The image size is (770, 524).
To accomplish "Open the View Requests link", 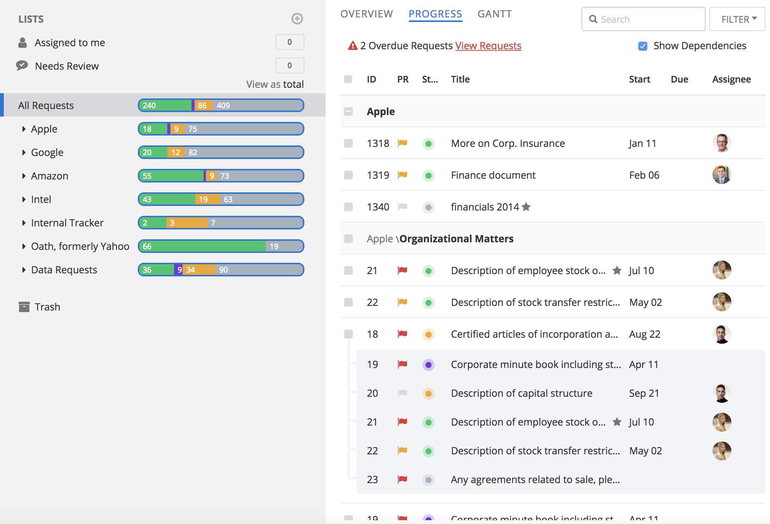I will point(488,46).
